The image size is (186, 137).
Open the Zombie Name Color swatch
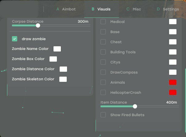(x=57, y=49)
